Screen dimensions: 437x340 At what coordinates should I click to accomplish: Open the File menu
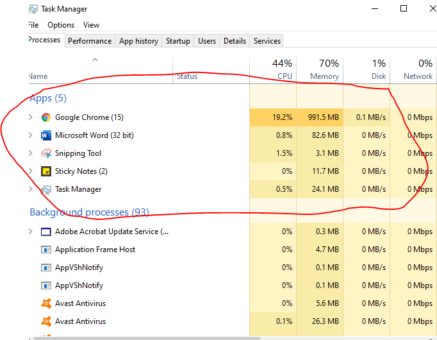tap(33, 25)
